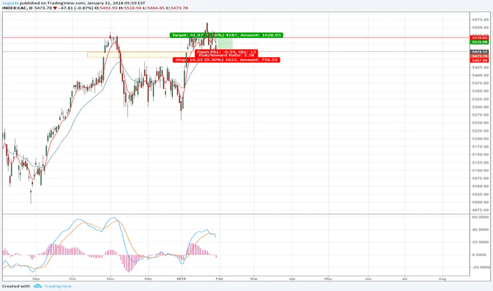Screen dimensions: 493x291
Task: Click the 4975.00 price axis label
Action: pos(480,210)
